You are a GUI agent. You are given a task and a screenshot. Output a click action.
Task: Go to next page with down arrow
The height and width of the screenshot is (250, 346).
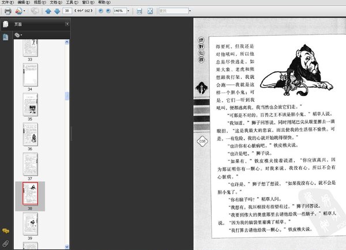tap(57, 11)
